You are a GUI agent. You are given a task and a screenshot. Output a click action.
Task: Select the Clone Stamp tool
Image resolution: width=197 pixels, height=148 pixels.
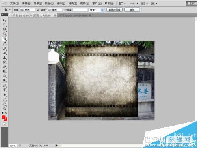tap(4, 58)
